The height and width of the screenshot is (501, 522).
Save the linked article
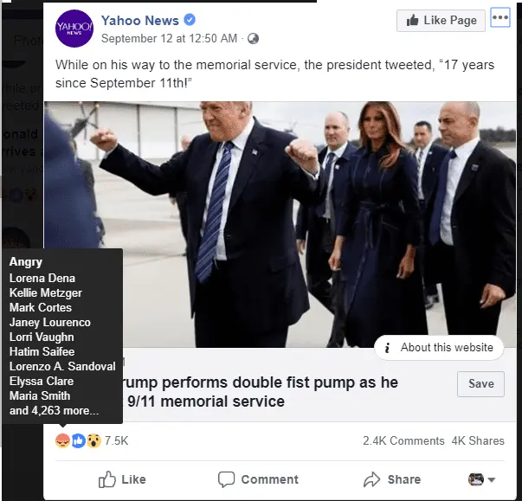point(480,384)
